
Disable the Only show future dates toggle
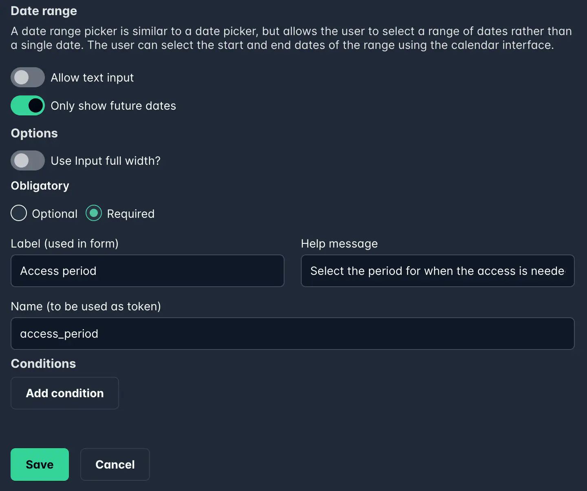pos(27,105)
